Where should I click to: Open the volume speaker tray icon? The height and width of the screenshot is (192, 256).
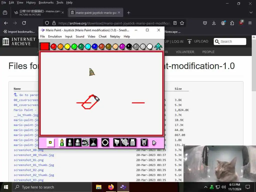tap(224, 187)
